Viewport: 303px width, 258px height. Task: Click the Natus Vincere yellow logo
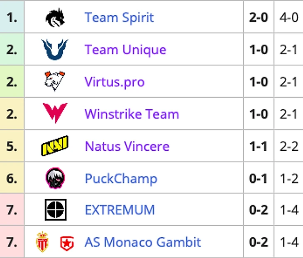pos(55,146)
